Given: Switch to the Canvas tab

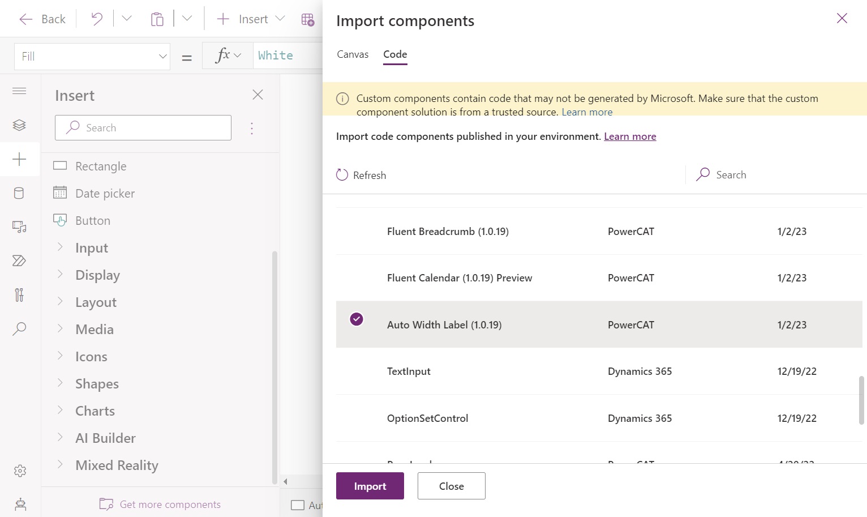Looking at the screenshot, I should click(352, 54).
